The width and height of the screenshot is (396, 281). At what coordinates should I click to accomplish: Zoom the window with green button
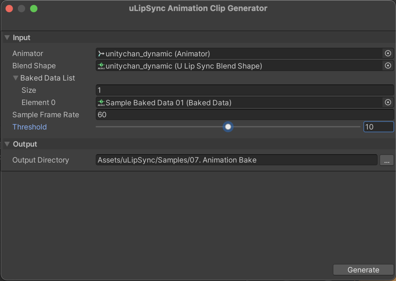click(x=34, y=9)
